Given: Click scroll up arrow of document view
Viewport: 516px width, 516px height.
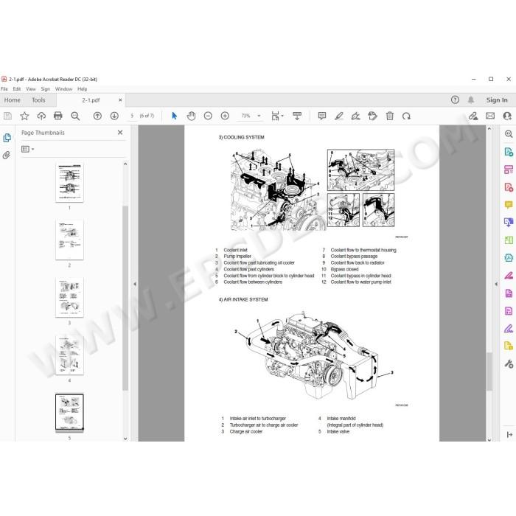Looking at the screenshot, I should [489, 129].
